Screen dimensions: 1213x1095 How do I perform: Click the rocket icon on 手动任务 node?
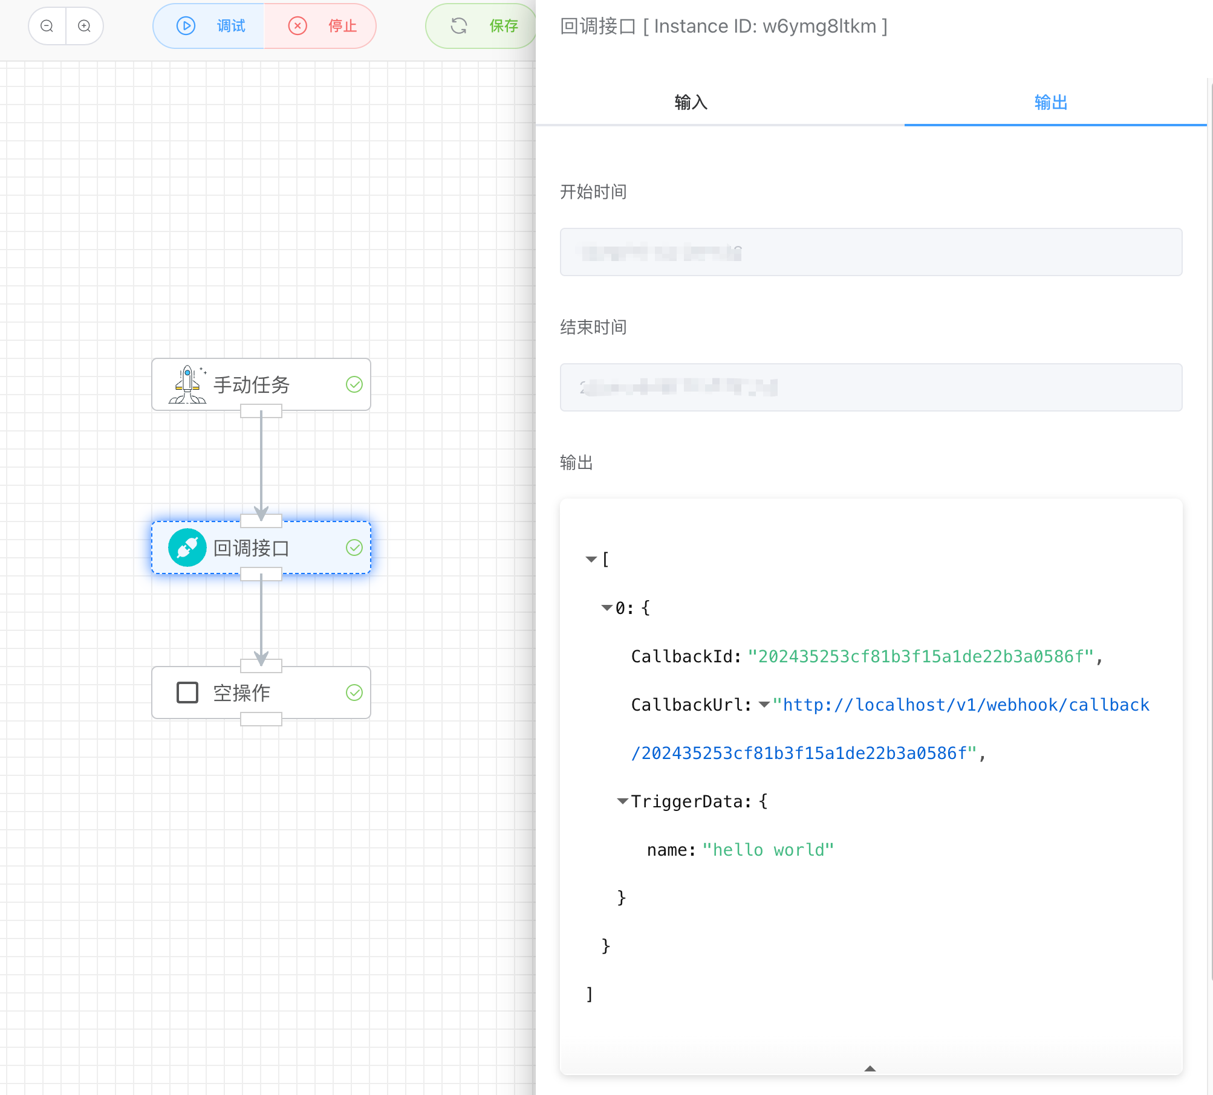click(187, 384)
